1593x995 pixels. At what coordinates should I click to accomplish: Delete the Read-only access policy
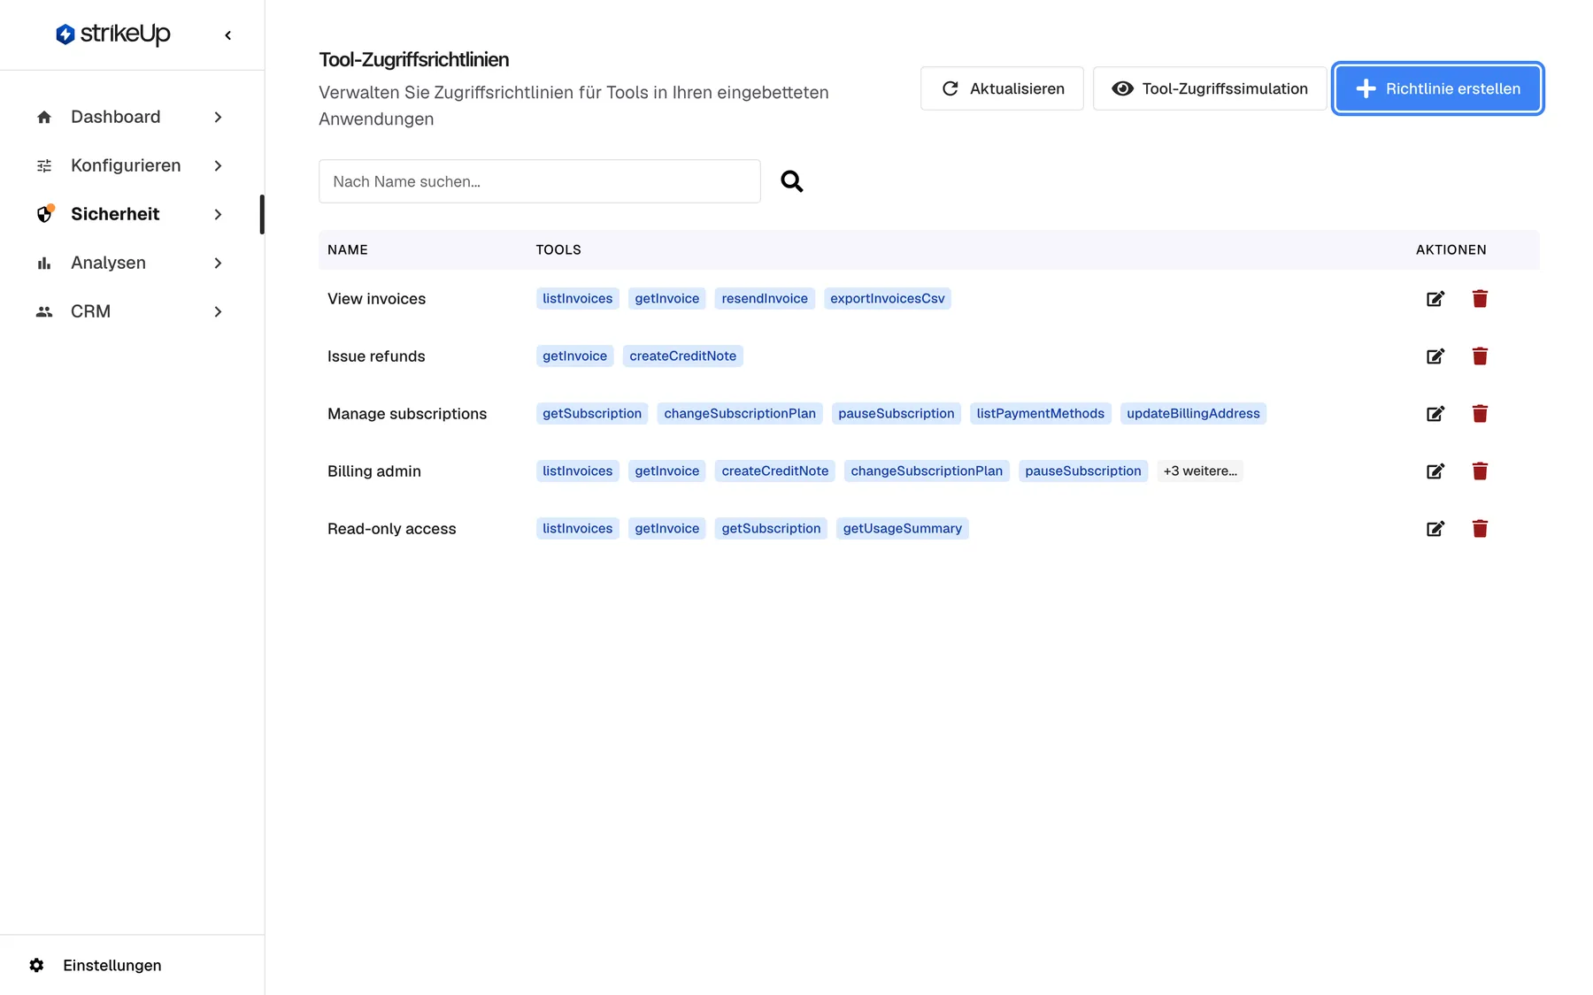1480,529
